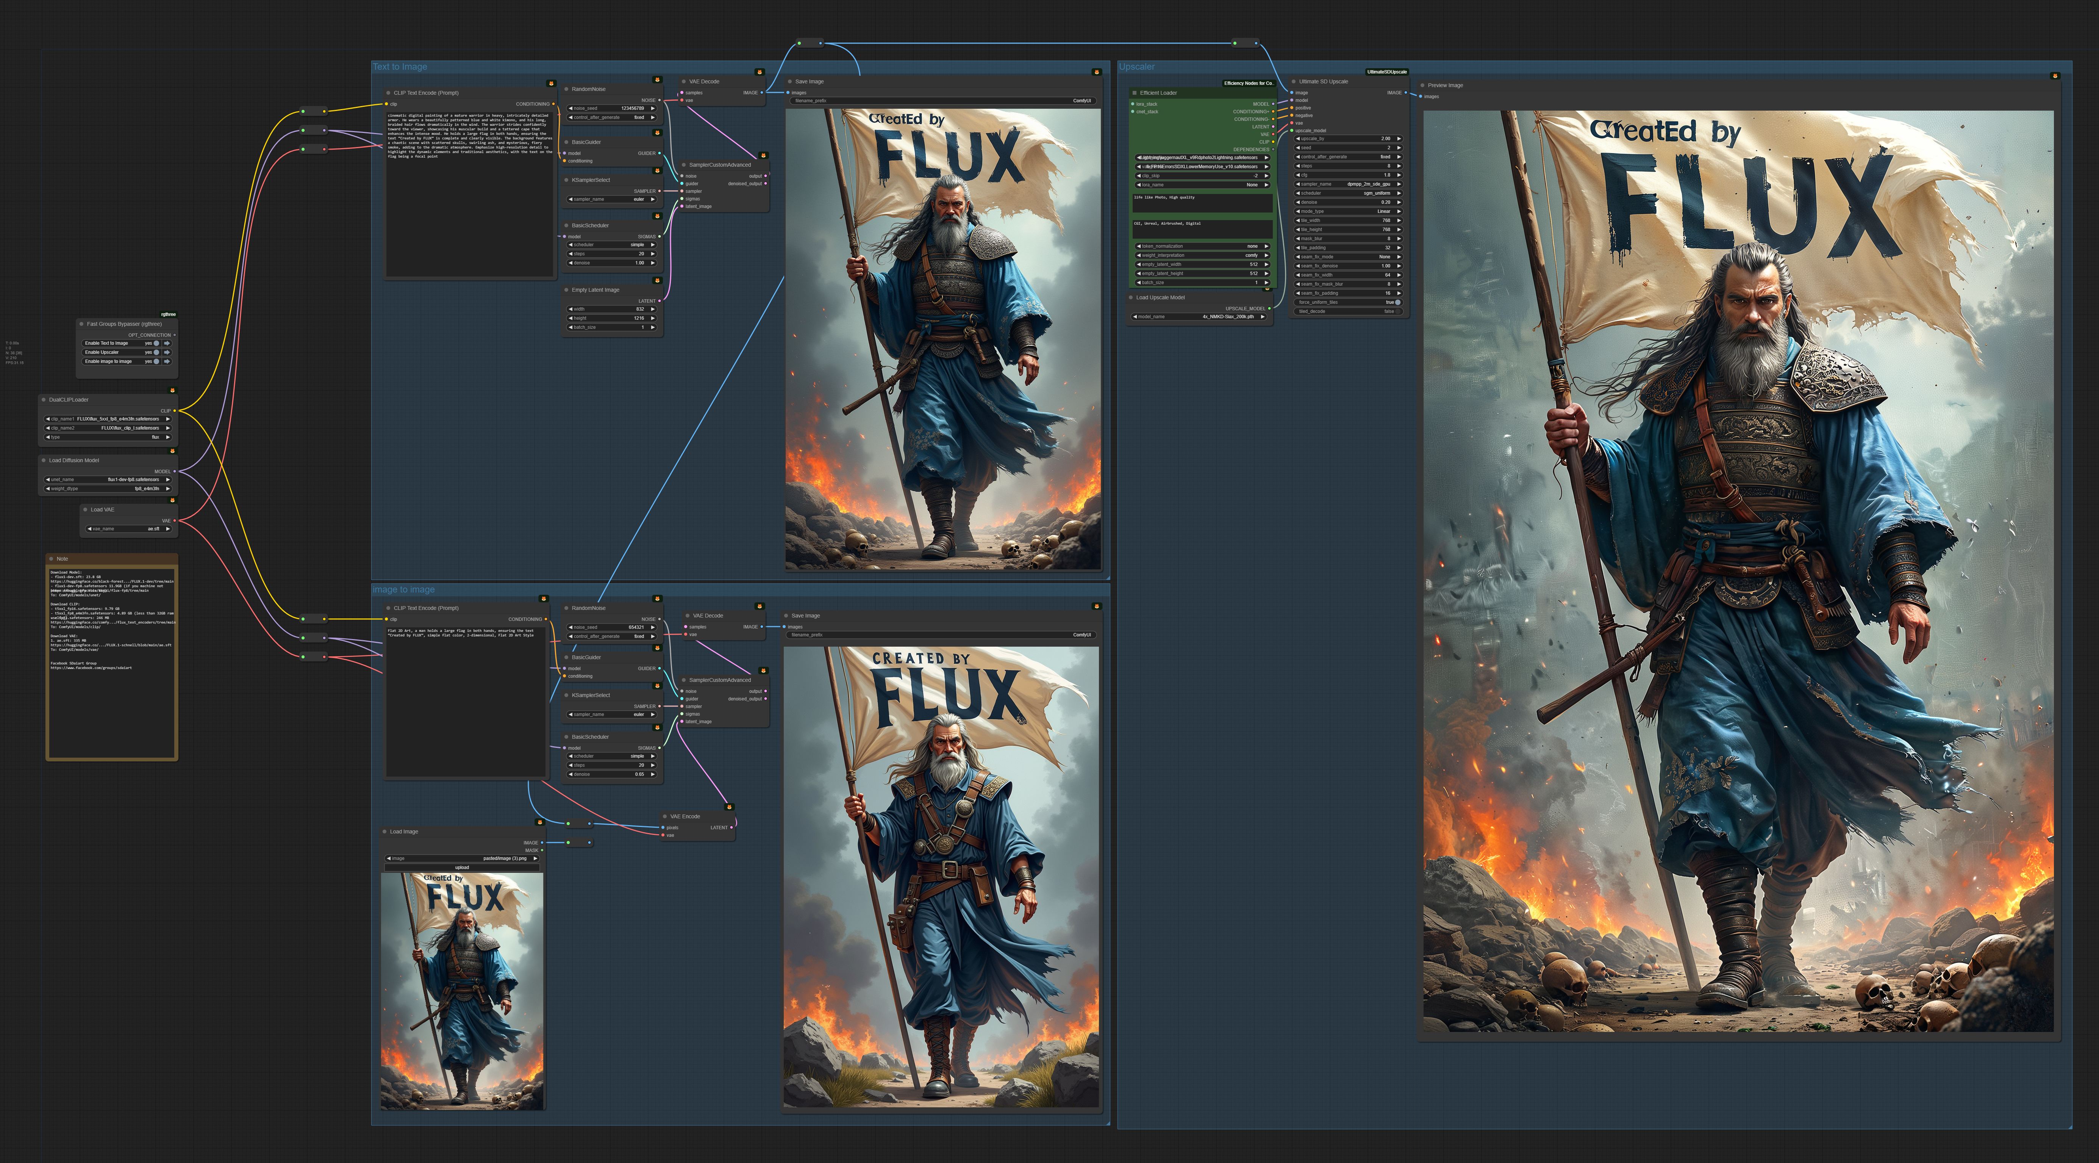Image resolution: width=2099 pixels, height=1163 pixels.
Task: Toggle Enable Upscaler bypass switch
Action: tap(156, 352)
